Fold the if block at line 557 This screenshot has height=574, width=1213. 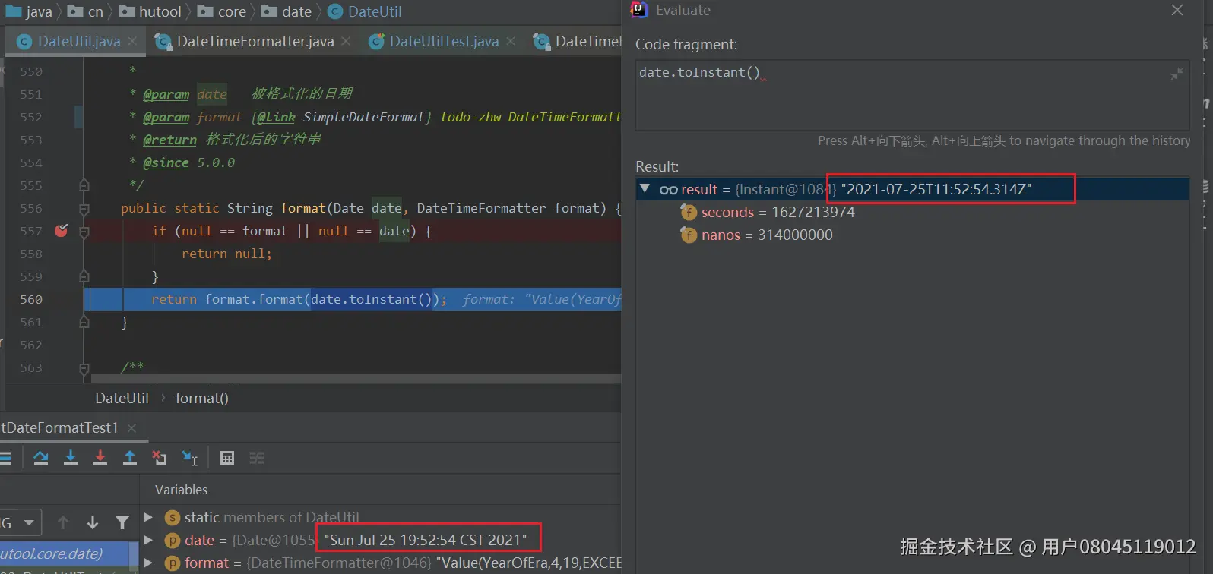coord(84,232)
